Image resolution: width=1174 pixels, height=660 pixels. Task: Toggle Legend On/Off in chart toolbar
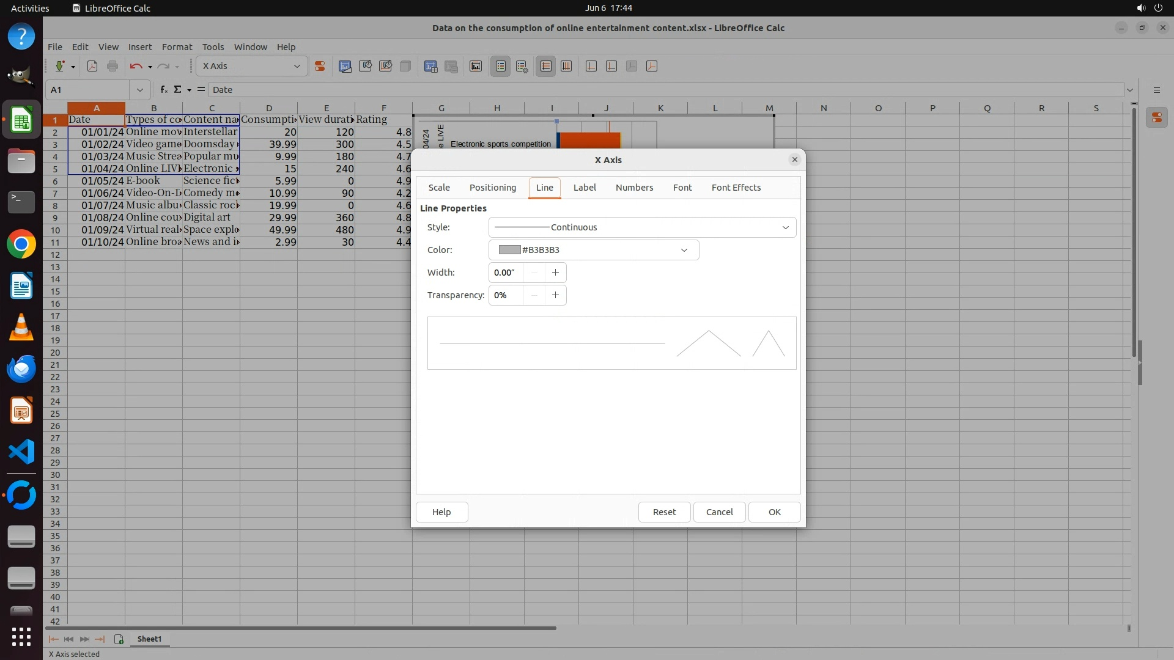coord(500,66)
